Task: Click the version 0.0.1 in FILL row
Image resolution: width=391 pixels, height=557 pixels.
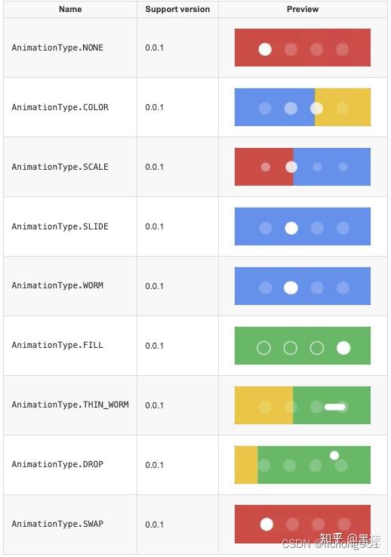Action: (x=155, y=346)
